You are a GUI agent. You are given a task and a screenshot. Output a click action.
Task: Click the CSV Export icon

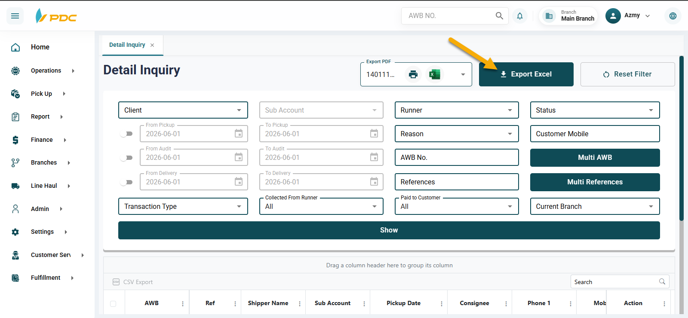click(116, 282)
